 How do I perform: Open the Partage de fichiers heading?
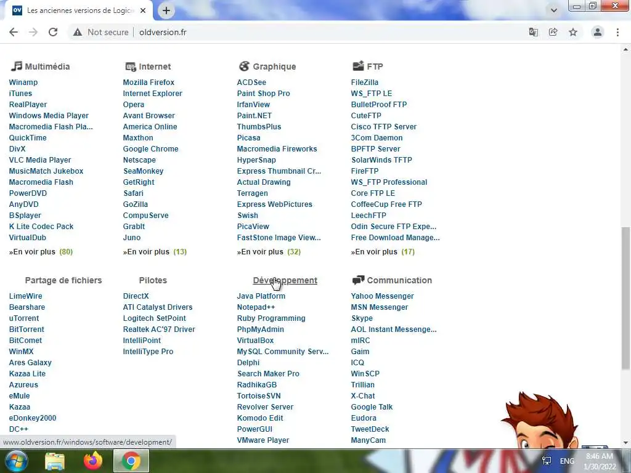(63, 280)
